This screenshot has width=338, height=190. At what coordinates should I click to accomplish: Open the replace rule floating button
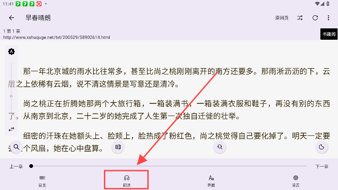(220, 147)
